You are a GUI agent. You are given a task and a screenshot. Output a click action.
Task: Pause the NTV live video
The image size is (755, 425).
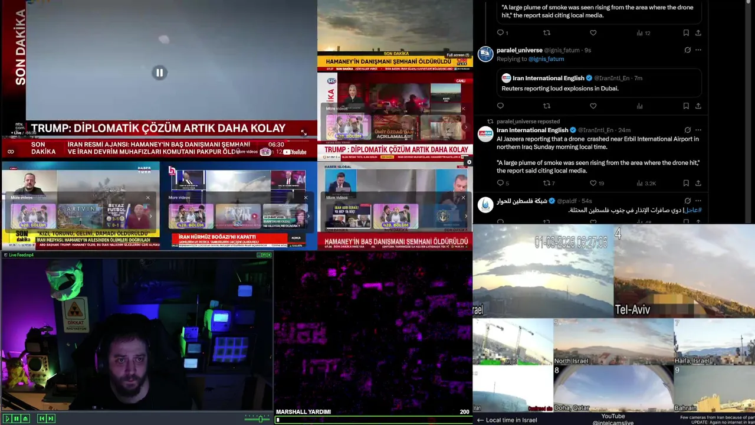(x=159, y=73)
